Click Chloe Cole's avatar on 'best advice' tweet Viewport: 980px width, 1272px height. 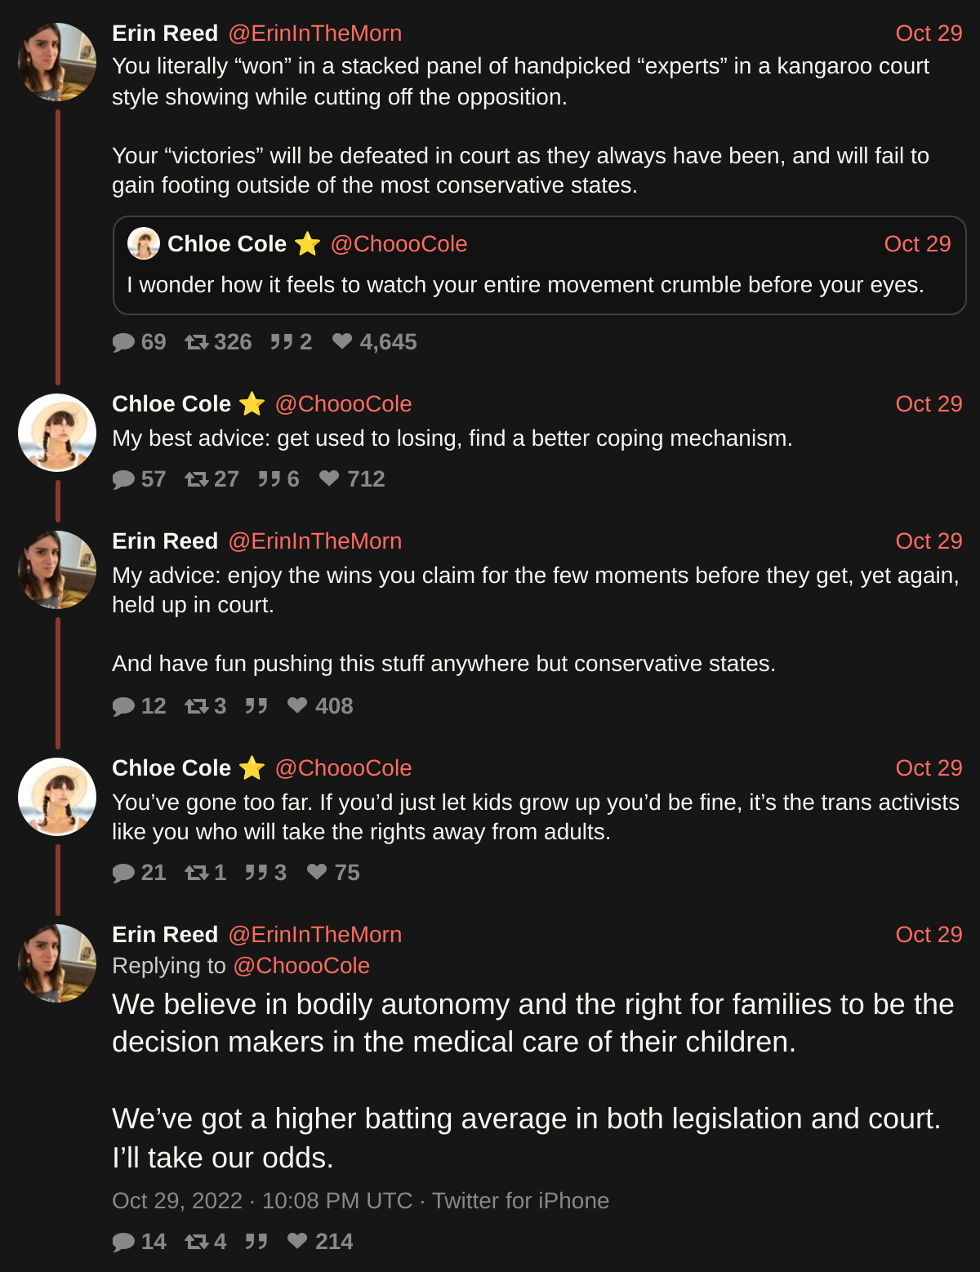tap(57, 433)
